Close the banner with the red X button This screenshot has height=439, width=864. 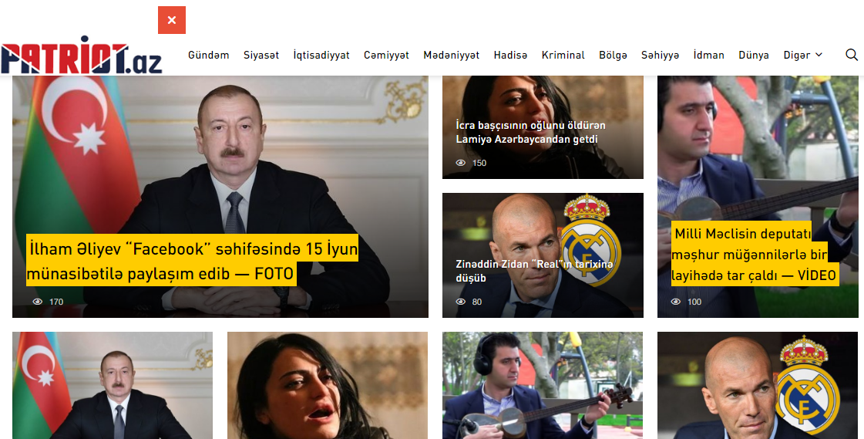172,20
